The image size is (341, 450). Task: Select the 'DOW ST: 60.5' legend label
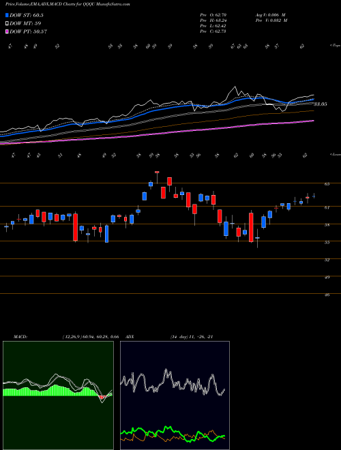pyautogui.click(x=27, y=15)
